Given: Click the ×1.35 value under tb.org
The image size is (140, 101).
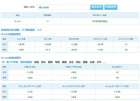Looking at the screenshot, I should [117, 92].
